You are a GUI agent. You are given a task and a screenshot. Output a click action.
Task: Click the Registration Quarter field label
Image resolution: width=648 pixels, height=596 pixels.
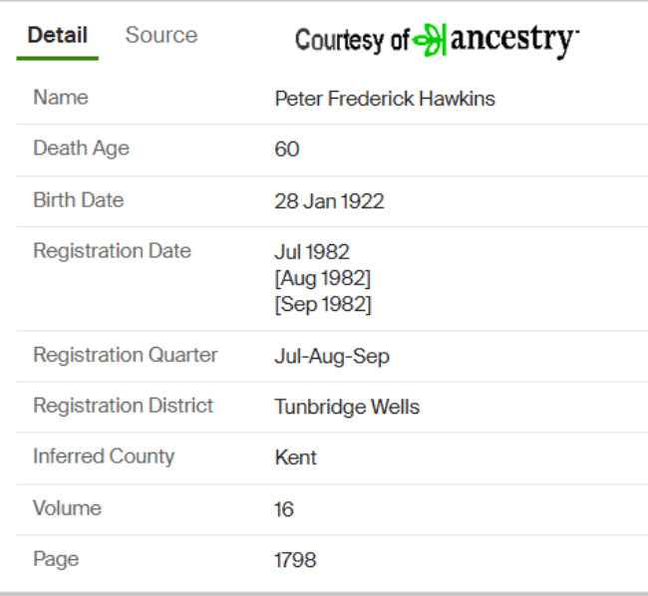(x=126, y=355)
